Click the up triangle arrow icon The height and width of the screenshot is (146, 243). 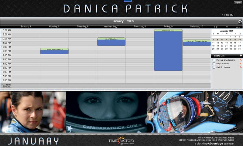[x=237, y=27]
